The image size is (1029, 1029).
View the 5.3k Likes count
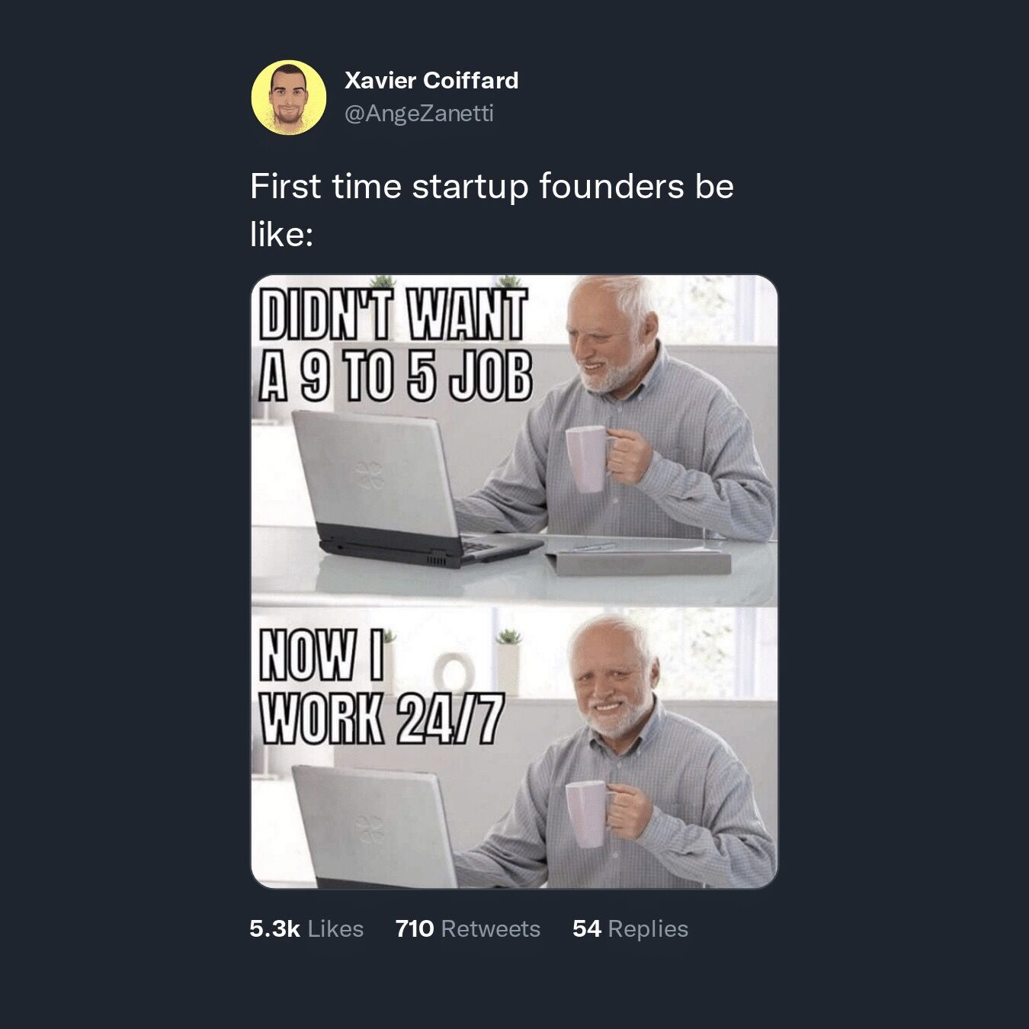tap(306, 928)
